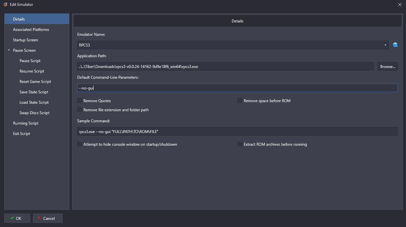Click the Edit Emulator title text

[x=21, y=5]
